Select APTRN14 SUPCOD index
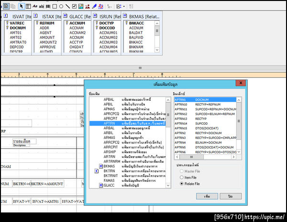287x222 pixels. pos(205,124)
